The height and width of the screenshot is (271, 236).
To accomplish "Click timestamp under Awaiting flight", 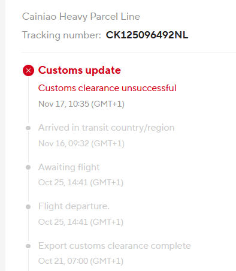I will (81, 182).
